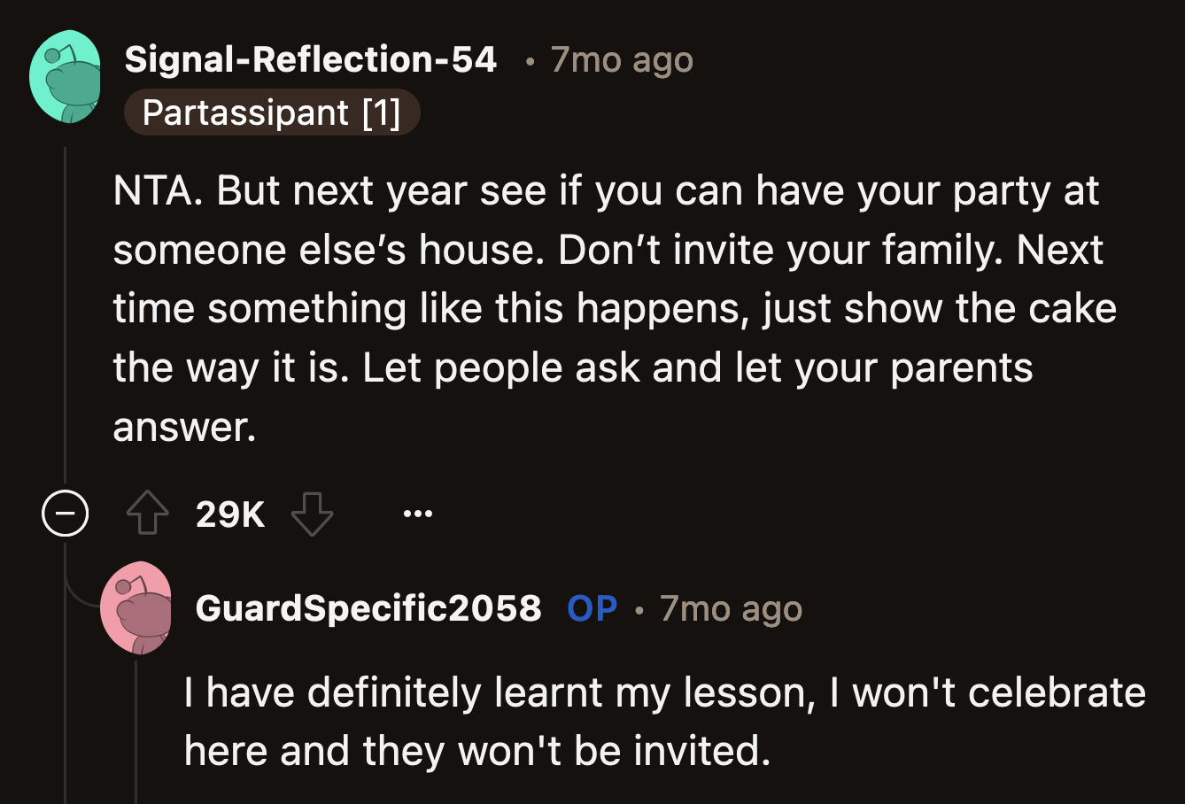Click the 7mo ago timestamp on OP's reply
Image resolution: width=1185 pixels, height=804 pixels.
730,608
